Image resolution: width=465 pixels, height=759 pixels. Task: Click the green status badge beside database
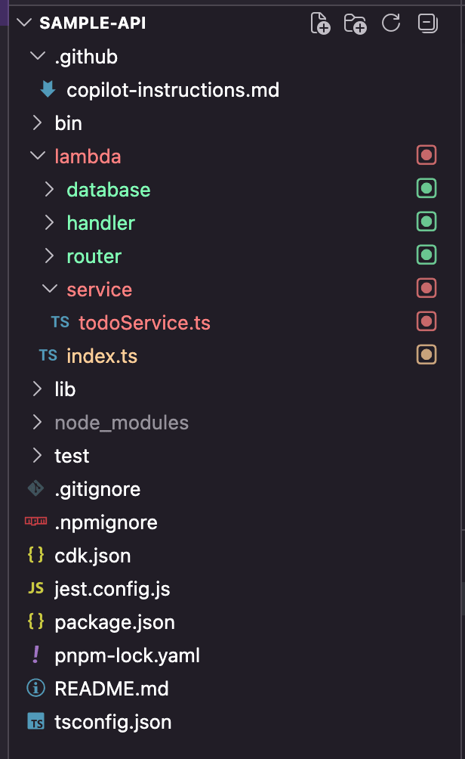click(x=427, y=190)
